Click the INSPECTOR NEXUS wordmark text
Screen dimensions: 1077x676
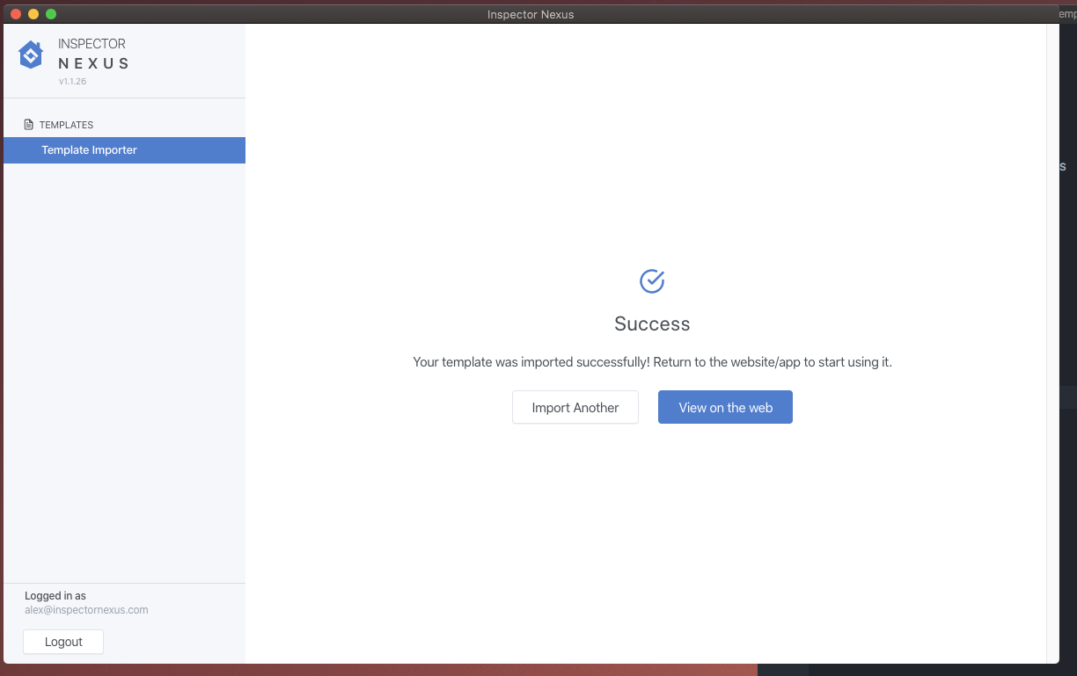(x=93, y=54)
